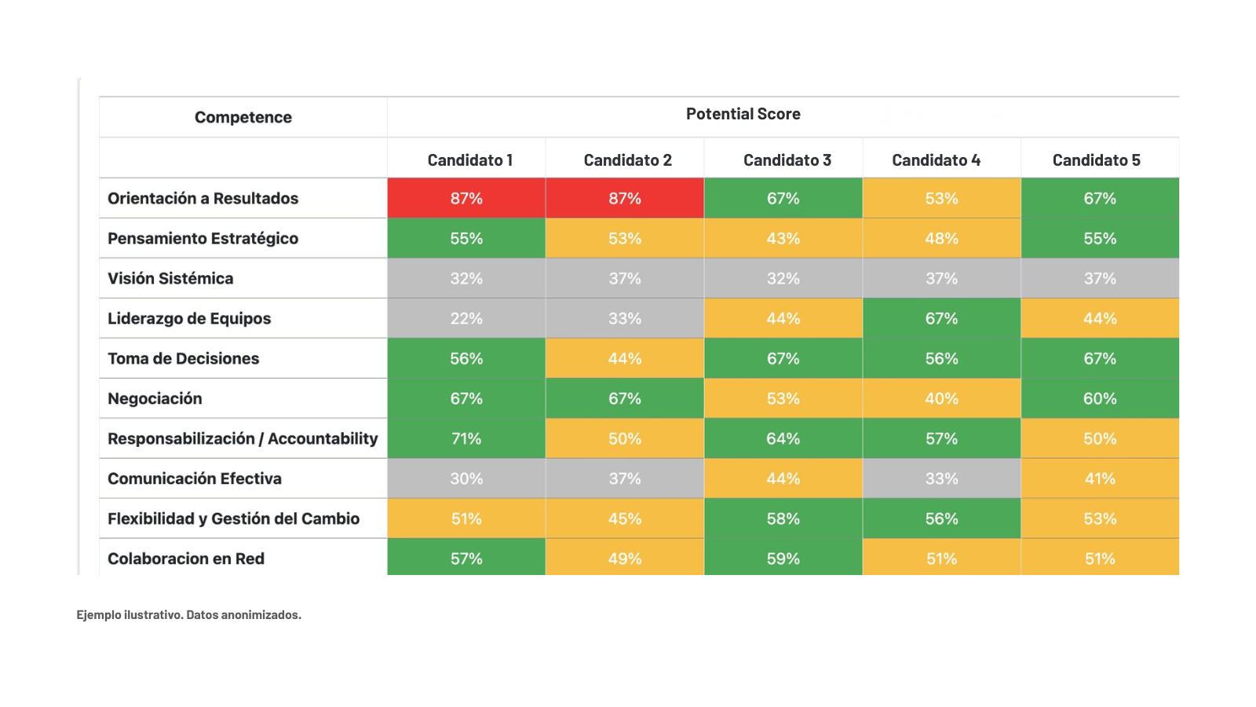This screenshot has height=707, width=1256.
Task: Select the Visión Sistémica row label
Action: click(170, 279)
